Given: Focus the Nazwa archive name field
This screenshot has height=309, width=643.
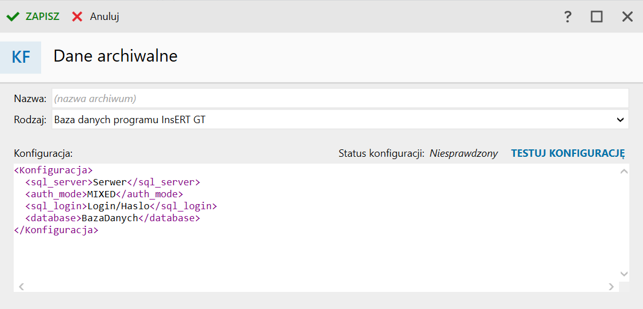Looking at the screenshot, I should (x=340, y=99).
